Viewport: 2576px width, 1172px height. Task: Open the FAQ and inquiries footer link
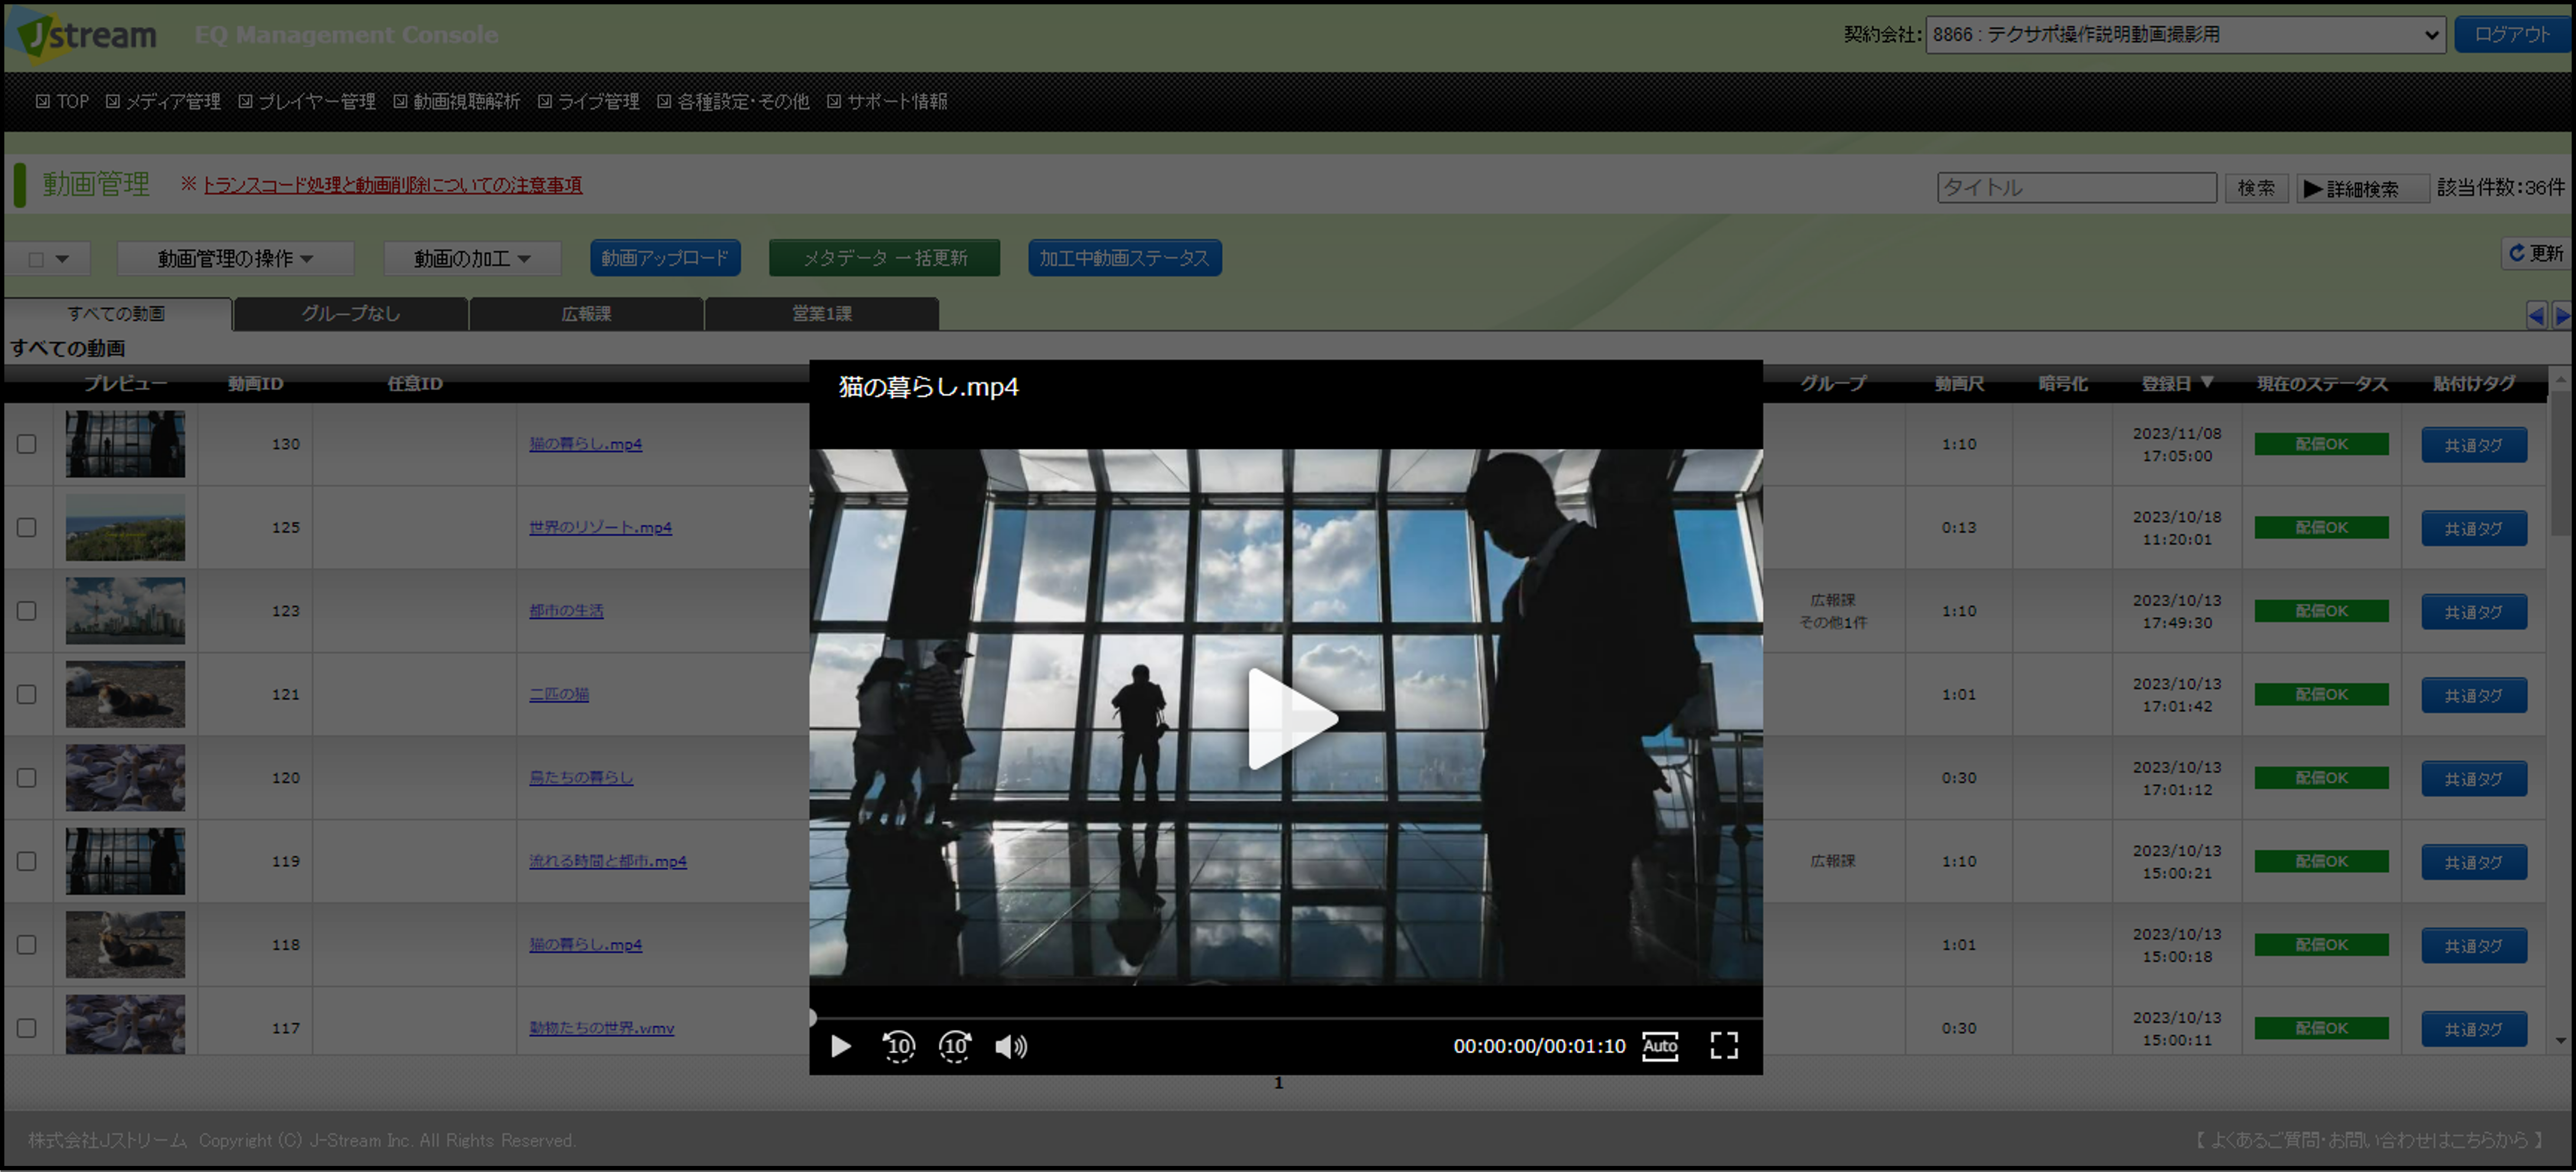(x=2369, y=1140)
